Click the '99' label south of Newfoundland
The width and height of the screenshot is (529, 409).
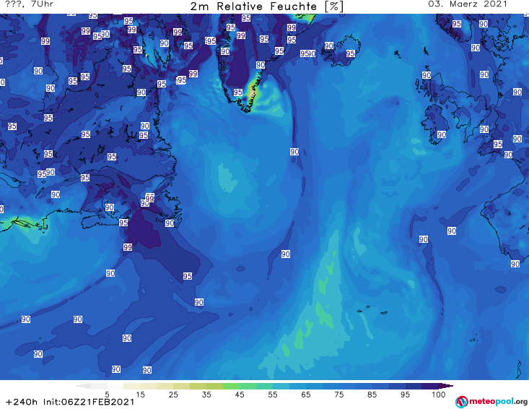point(128,247)
